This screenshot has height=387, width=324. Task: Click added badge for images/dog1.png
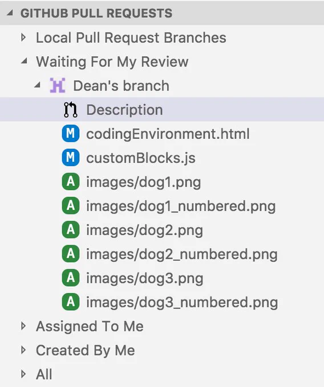[71, 182]
